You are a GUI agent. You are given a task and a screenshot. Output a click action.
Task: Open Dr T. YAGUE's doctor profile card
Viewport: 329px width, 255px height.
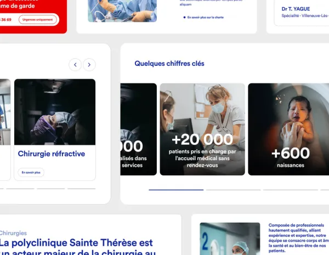point(302,13)
